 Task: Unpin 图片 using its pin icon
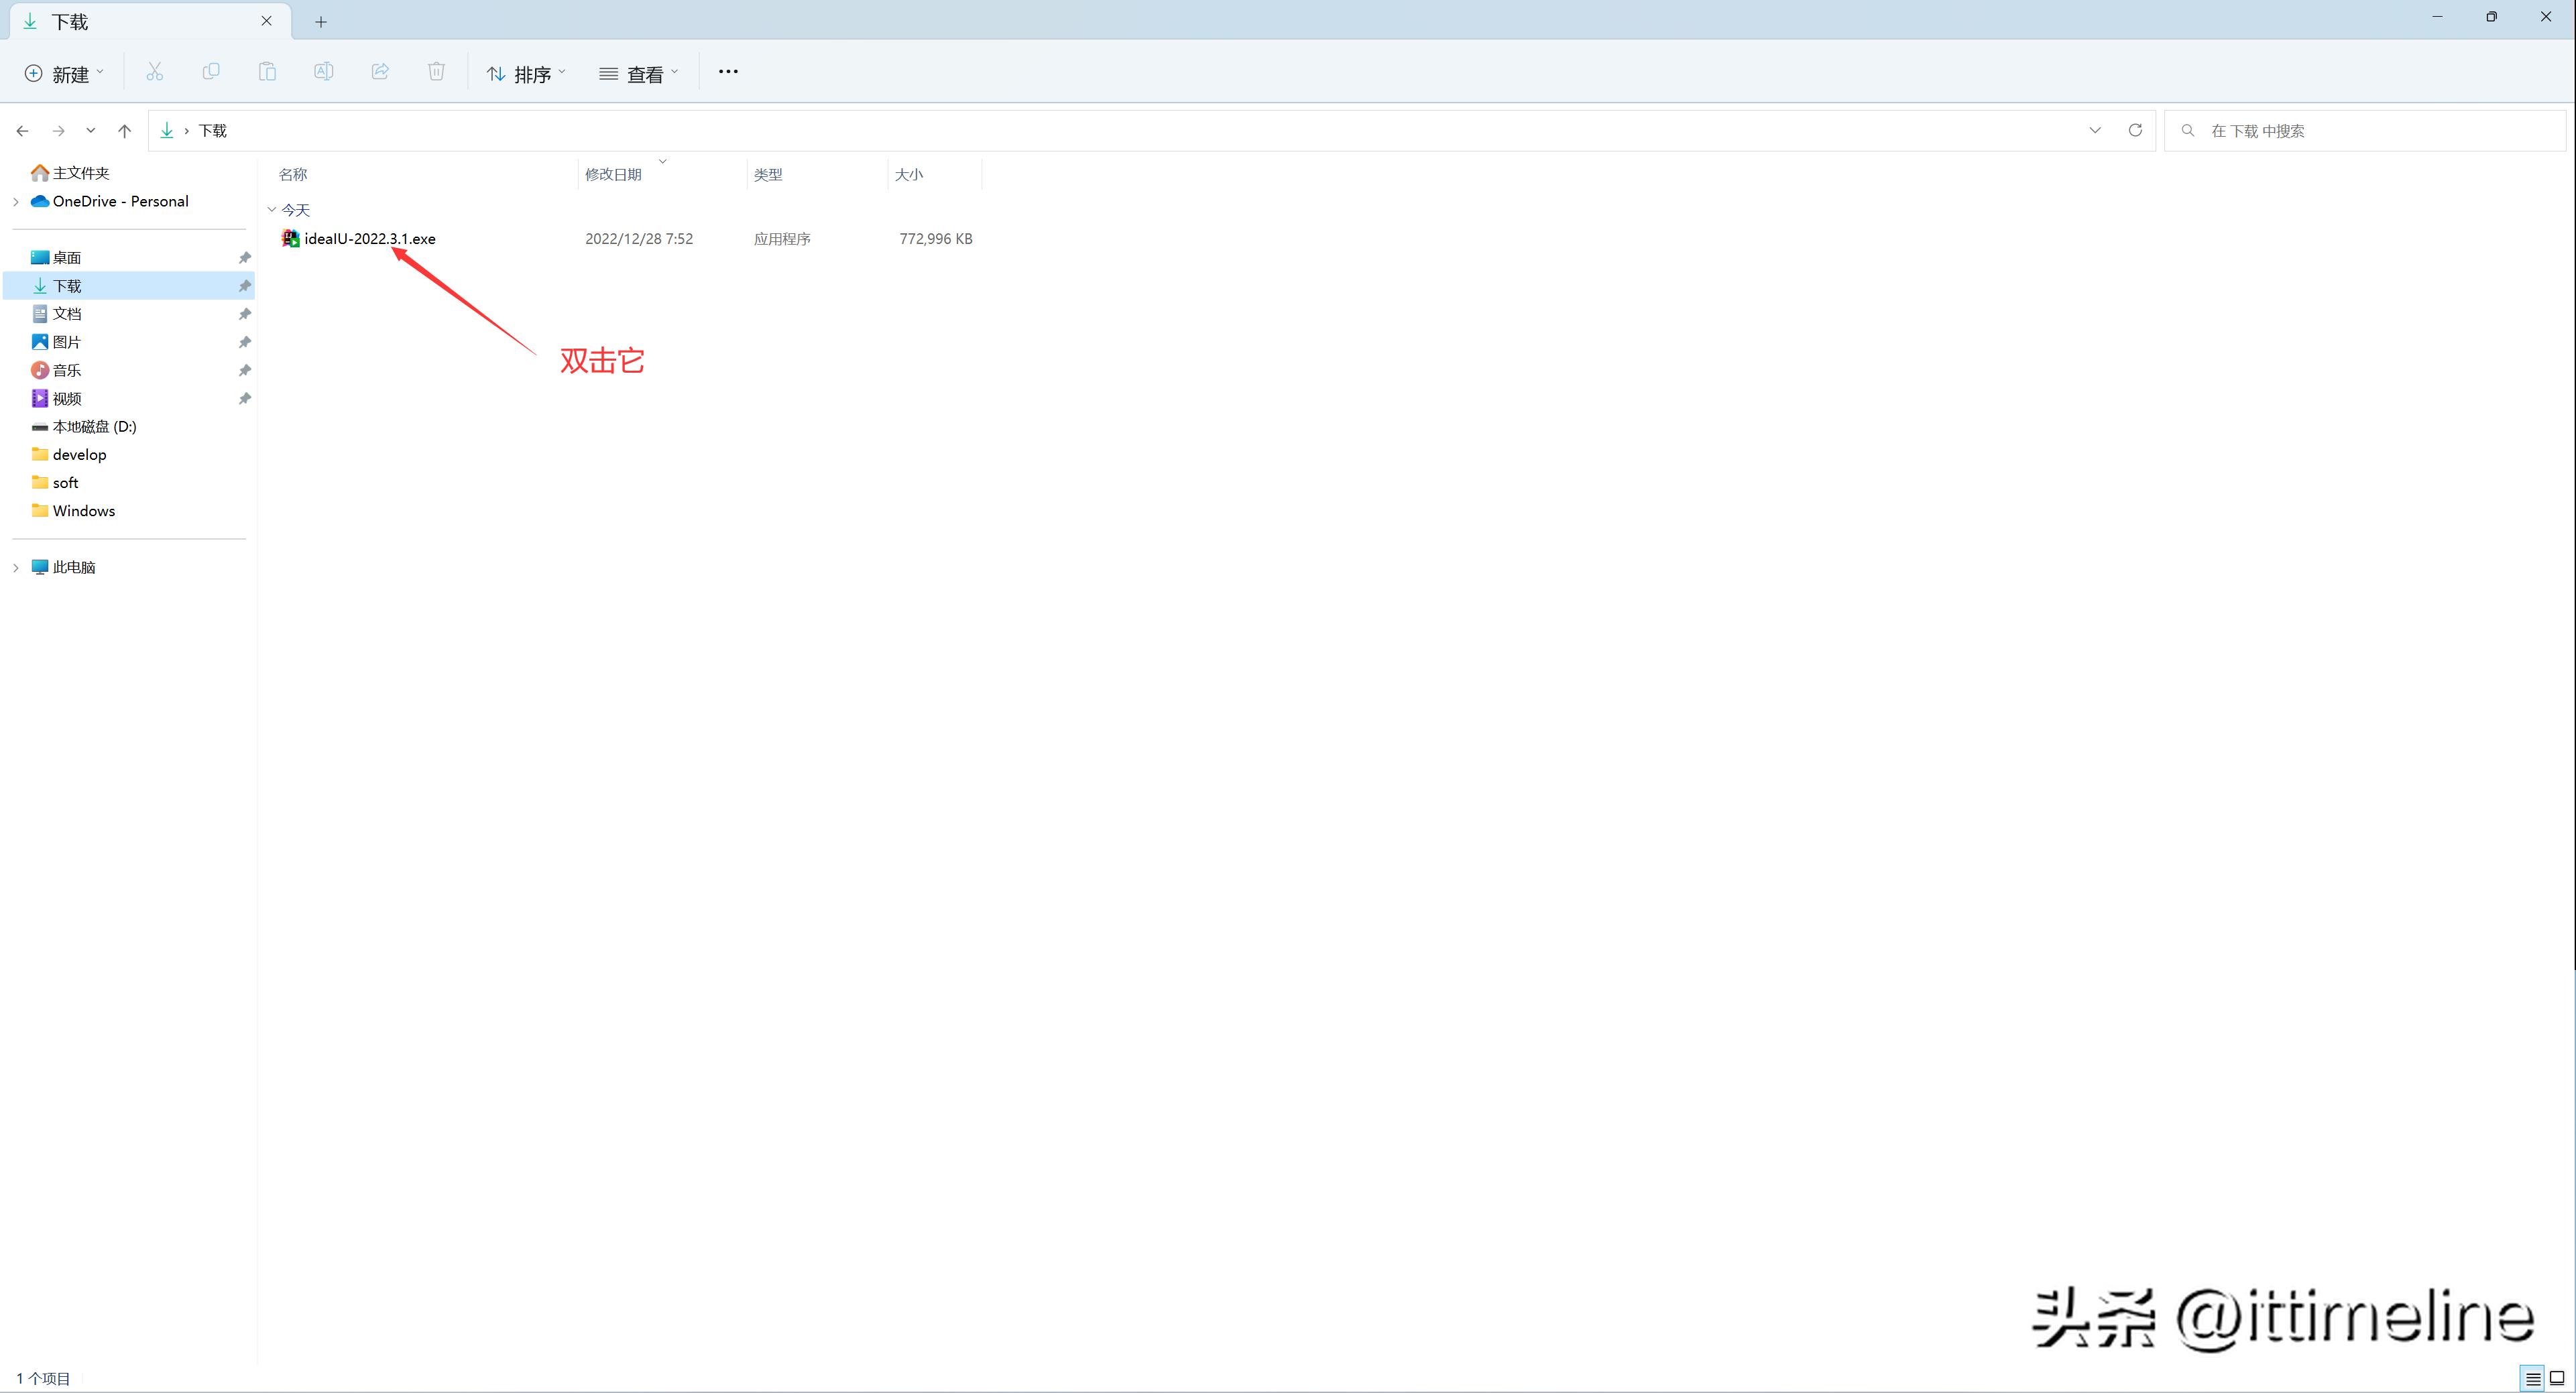244,342
